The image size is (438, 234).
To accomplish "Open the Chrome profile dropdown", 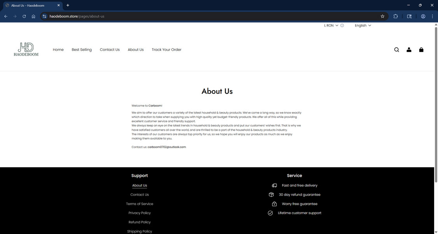I will click(x=422, y=16).
